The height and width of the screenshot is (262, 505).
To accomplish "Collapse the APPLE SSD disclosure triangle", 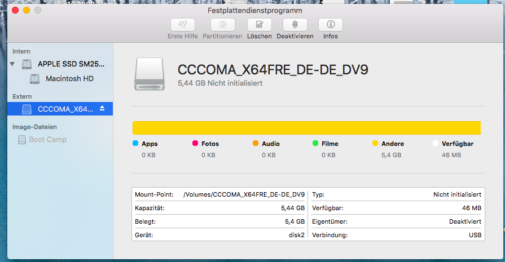I will (x=12, y=64).
